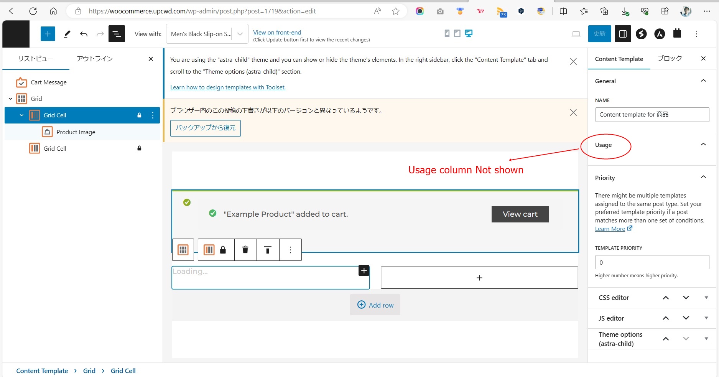Click the template NAME input field
Image resolution: width=719 pixels, height=377 pixels.
(652, 115)
